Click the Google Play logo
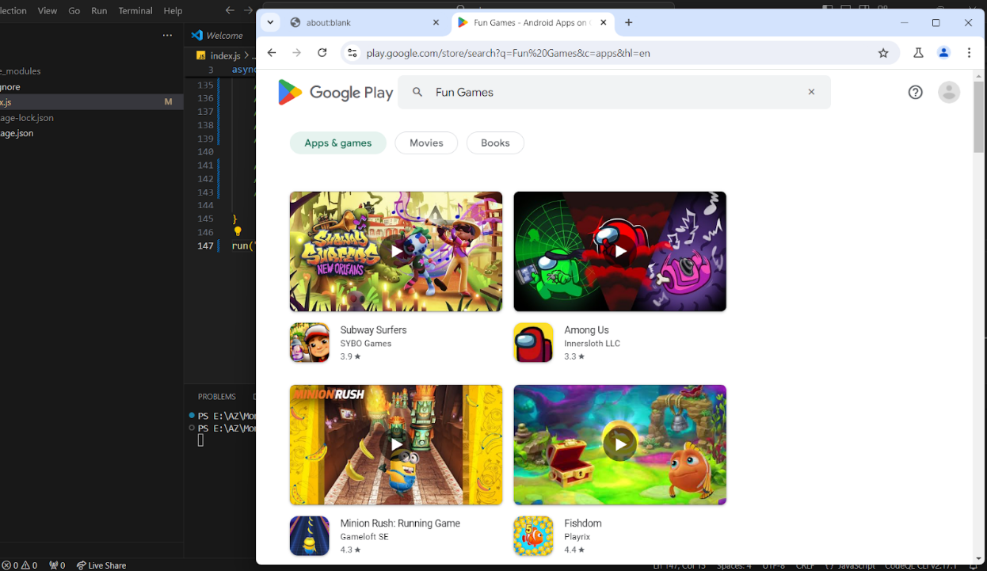 tap(334, 93)
